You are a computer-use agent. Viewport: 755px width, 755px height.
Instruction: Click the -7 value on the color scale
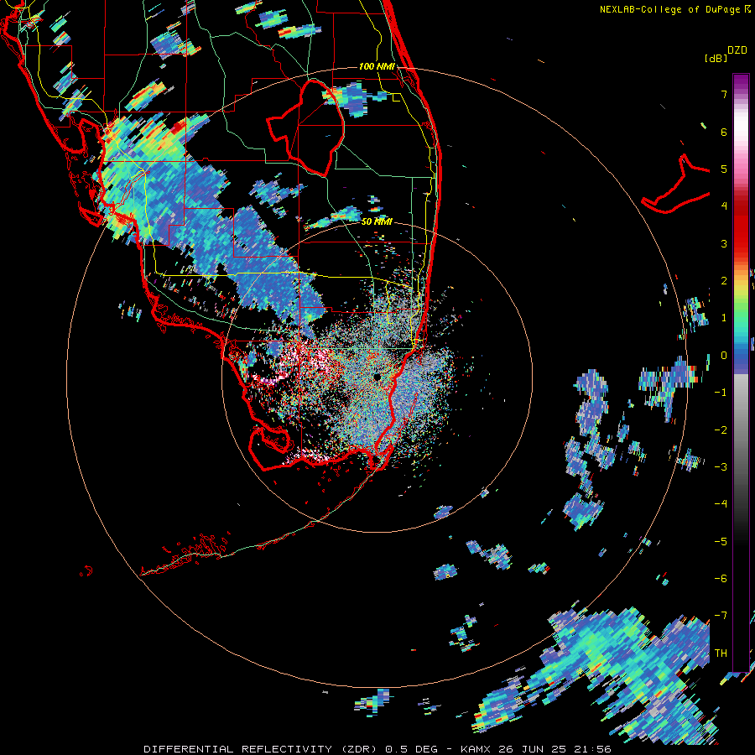721,616
